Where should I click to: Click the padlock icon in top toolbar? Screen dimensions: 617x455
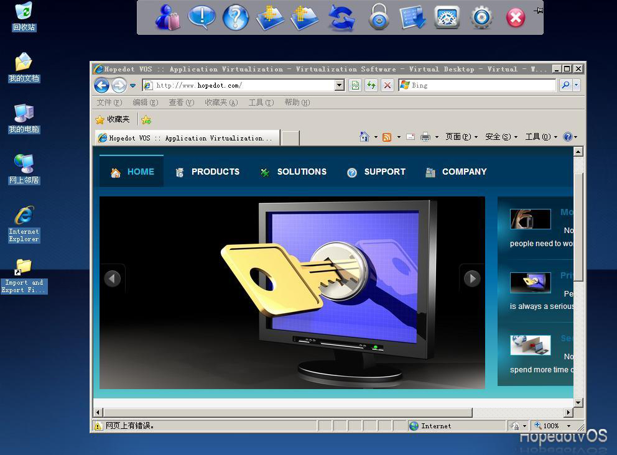pyautogui.click(x=379, y=17)
